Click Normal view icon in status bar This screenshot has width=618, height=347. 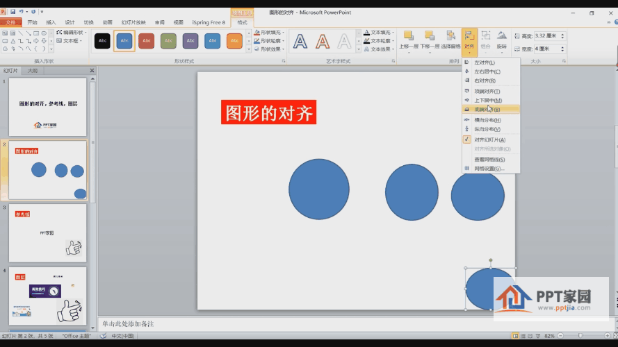(515, 336)
